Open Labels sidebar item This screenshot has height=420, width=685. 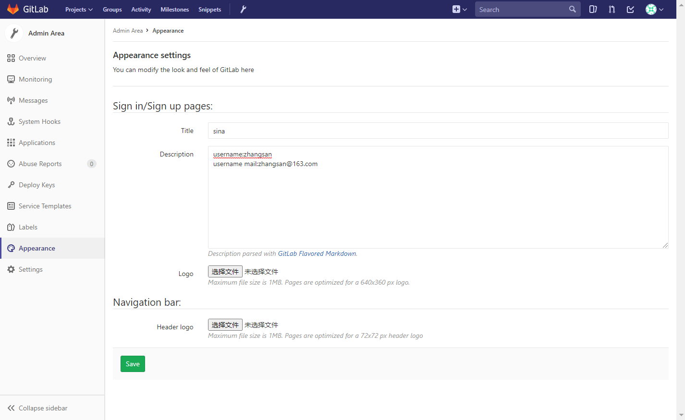(x=52, y=227)
